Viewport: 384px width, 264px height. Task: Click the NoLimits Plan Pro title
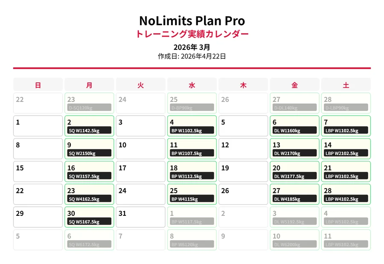[192, 20]
